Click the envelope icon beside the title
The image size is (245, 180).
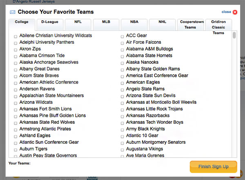coord(13,12)
